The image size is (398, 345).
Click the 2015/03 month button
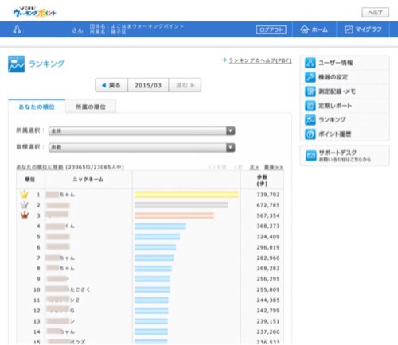coord(148,85)
